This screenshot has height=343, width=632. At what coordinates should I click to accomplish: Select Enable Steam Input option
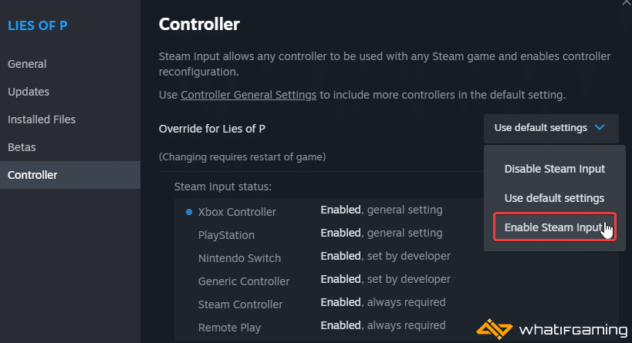point(555,227)
